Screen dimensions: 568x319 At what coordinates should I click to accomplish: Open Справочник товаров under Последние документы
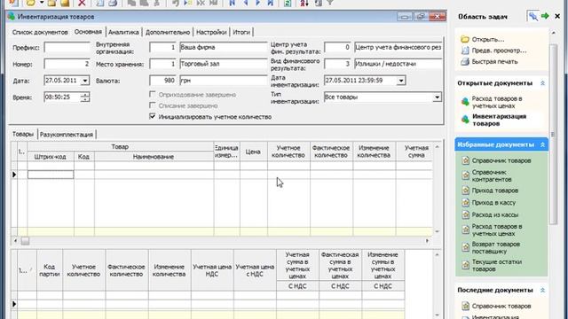pos(501,306)
